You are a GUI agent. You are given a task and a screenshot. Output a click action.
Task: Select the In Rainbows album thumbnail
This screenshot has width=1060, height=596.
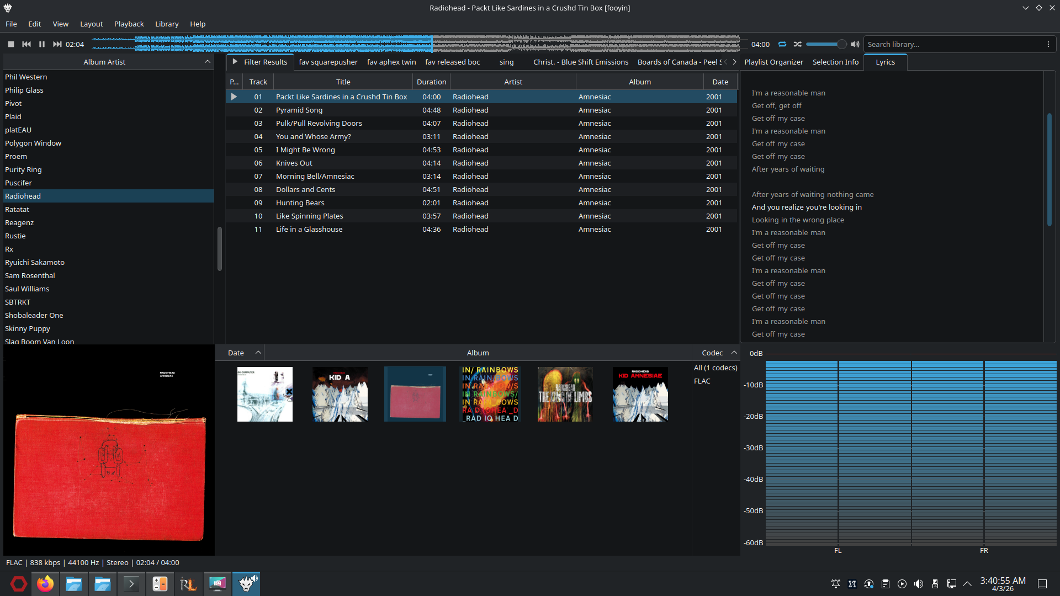click(490, 394)
